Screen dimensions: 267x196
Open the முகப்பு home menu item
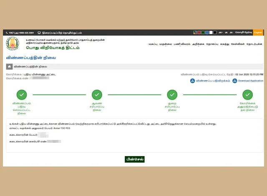[153, 44]
